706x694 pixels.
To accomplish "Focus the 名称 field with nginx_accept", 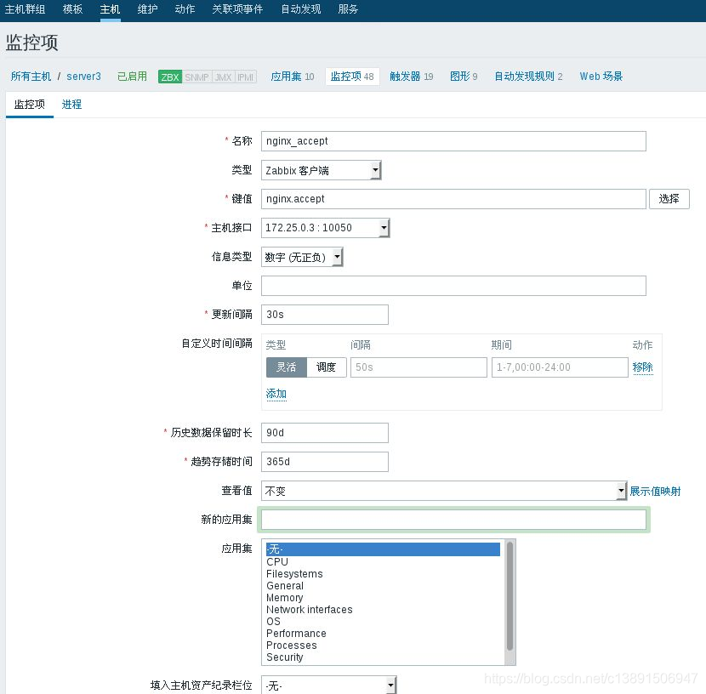I will click(453, 141).
